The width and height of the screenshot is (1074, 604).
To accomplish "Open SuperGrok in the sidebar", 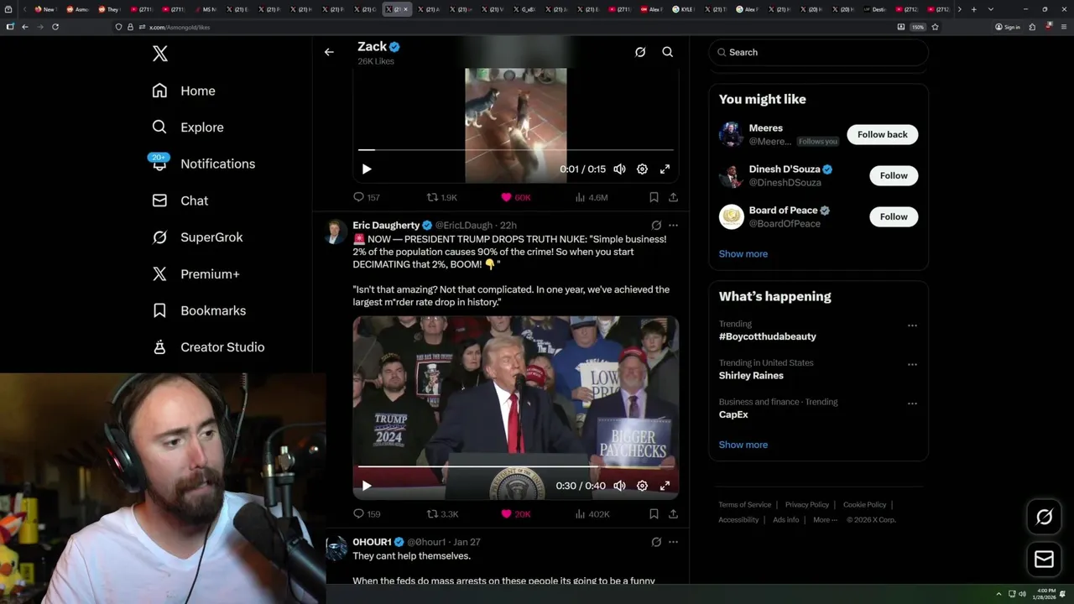I will [x=197, y=237].
